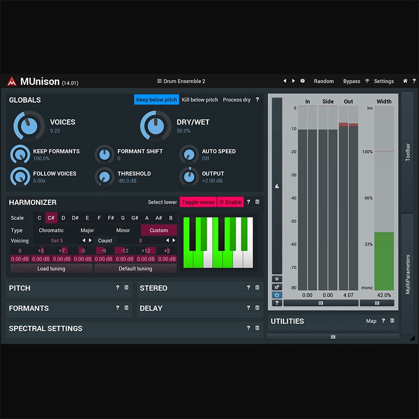Viewport: 419px width, 419px height.
Task: Click Load tuning button
Action: 51,268
